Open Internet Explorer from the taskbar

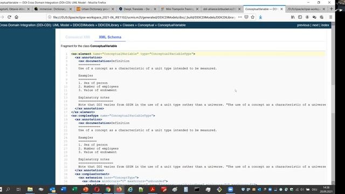pyautogui.click(x=130, y=189)
